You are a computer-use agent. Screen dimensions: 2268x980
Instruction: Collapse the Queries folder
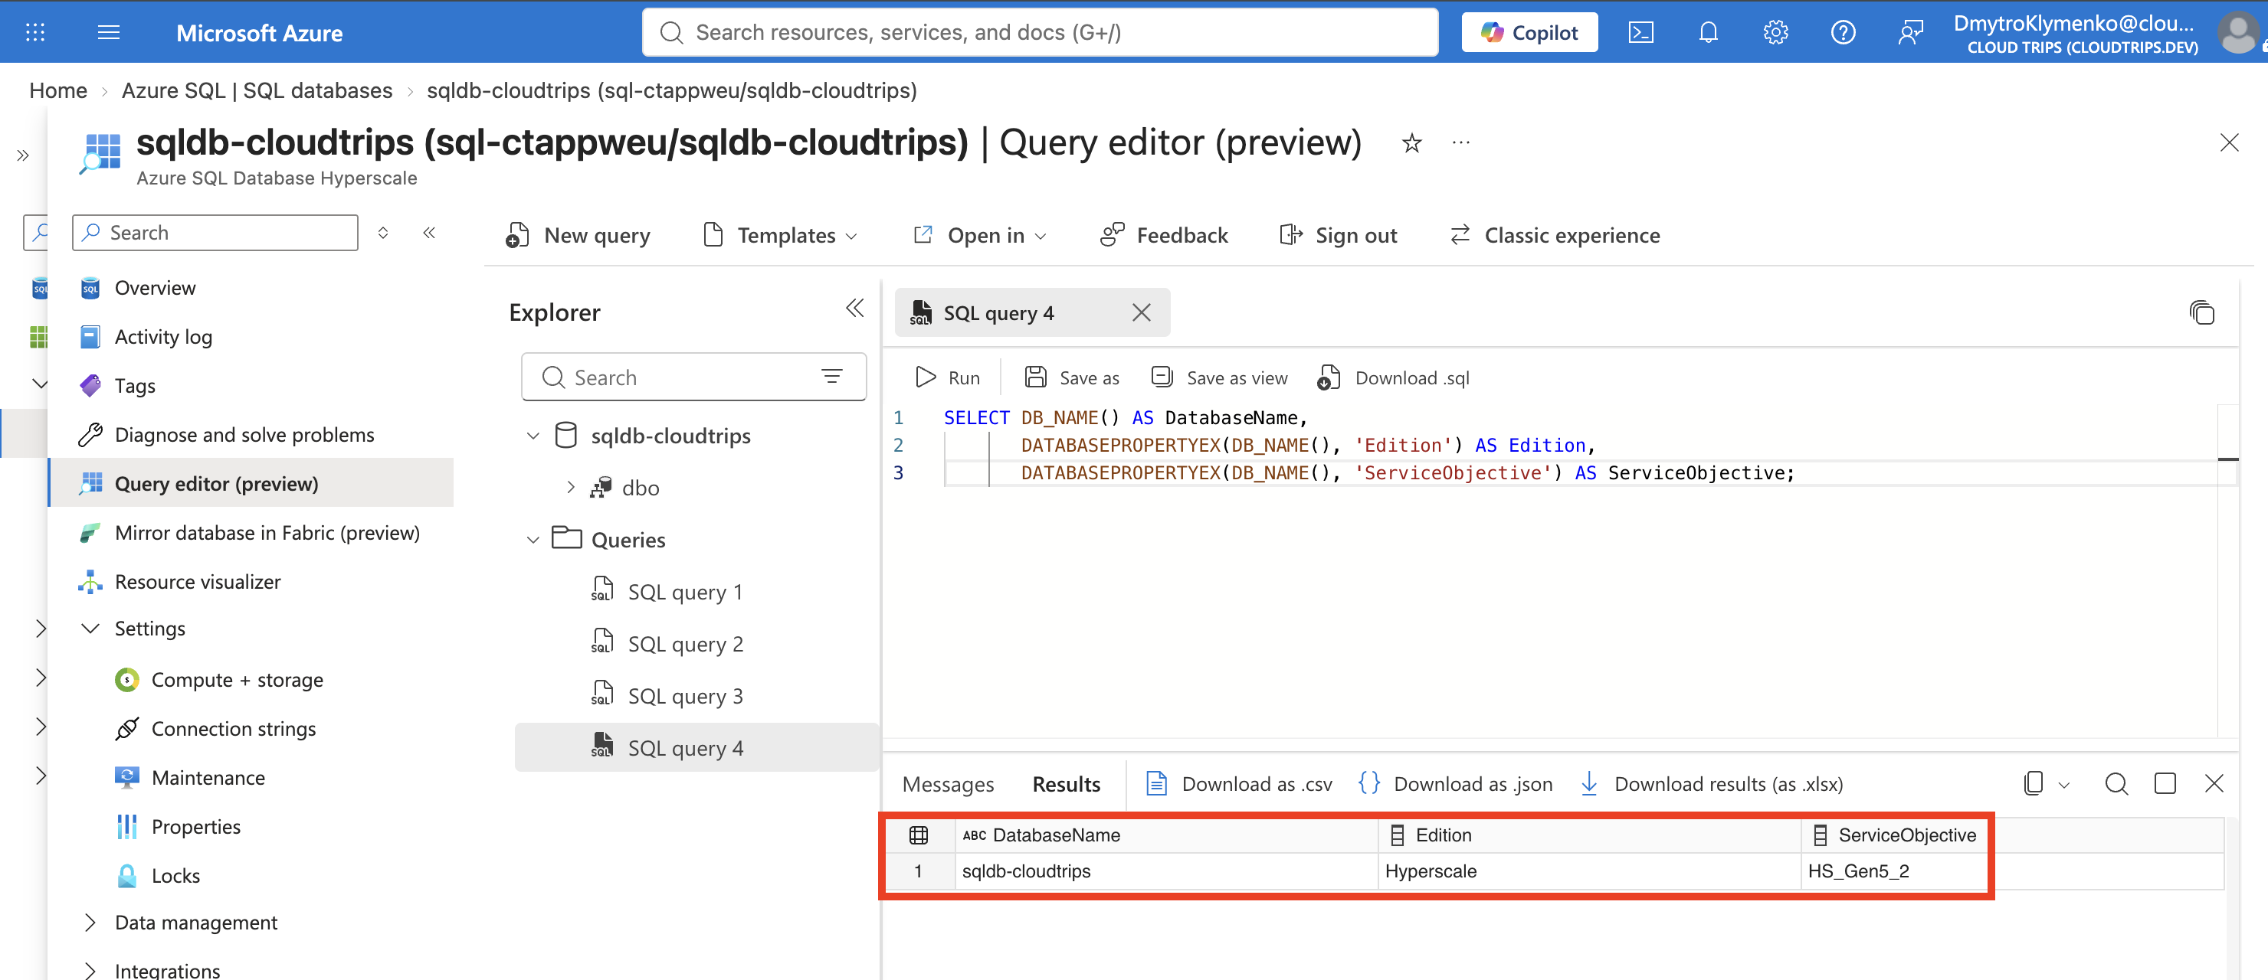pos(533,540)
